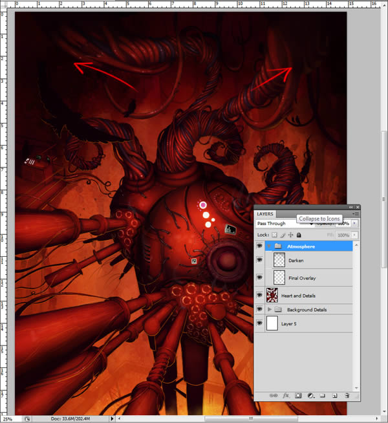Hide the Darken layer
Viewport: 388px width, 423px height.
point(259,260)
